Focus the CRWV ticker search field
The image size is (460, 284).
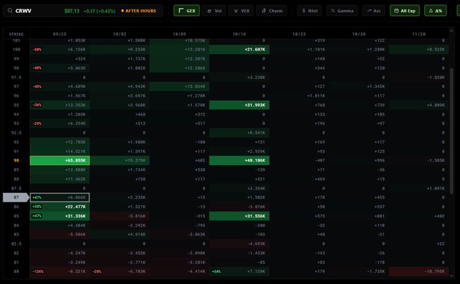(83, 11)
